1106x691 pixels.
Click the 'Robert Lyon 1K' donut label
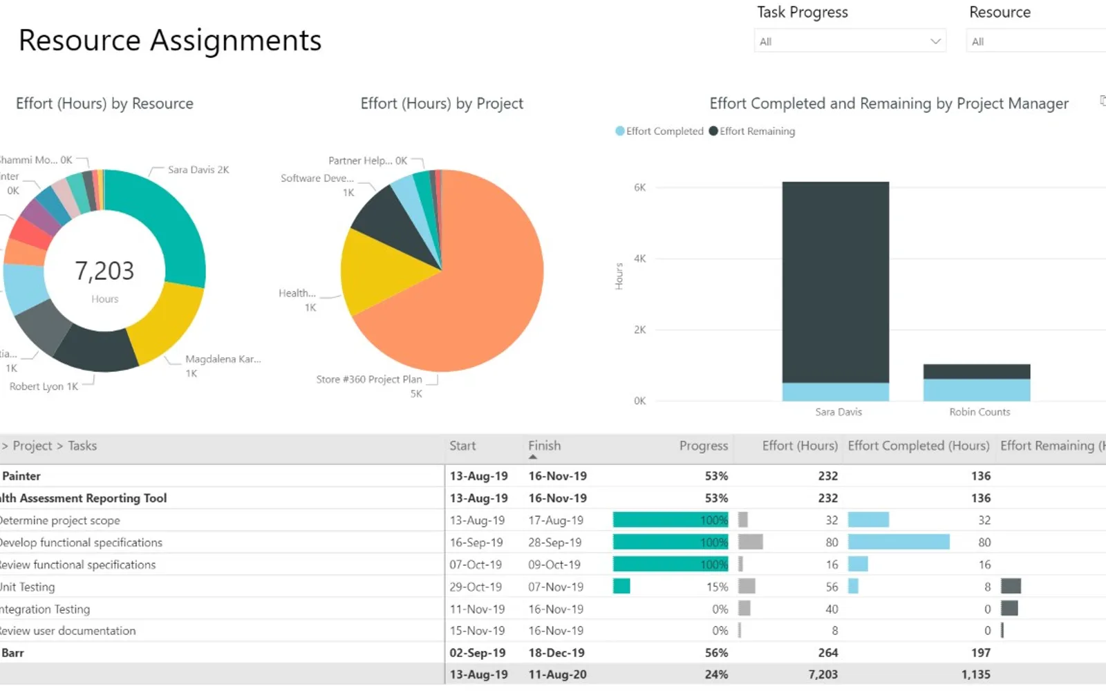(x=44, y=386)
